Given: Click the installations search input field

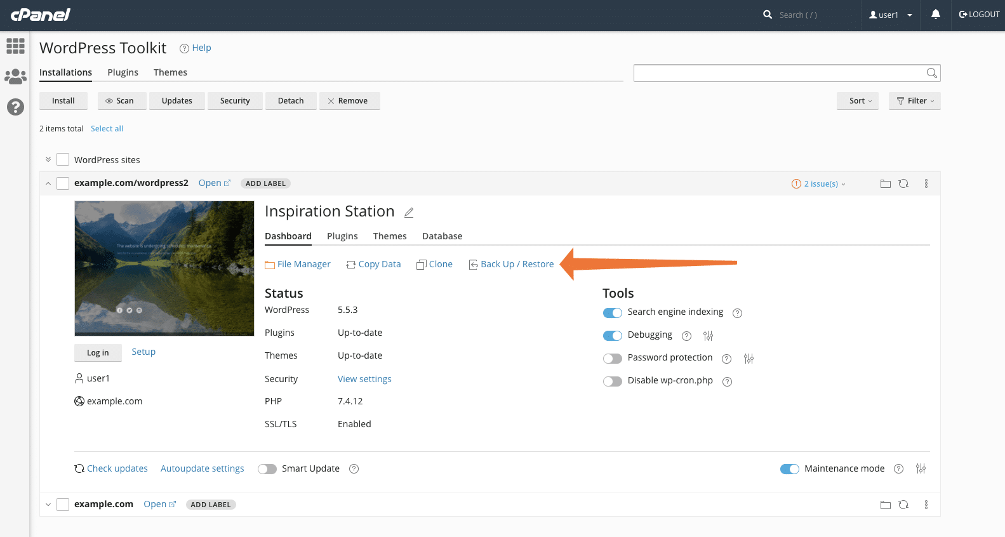Looking at the screenshot, I should tap(778, 73).
